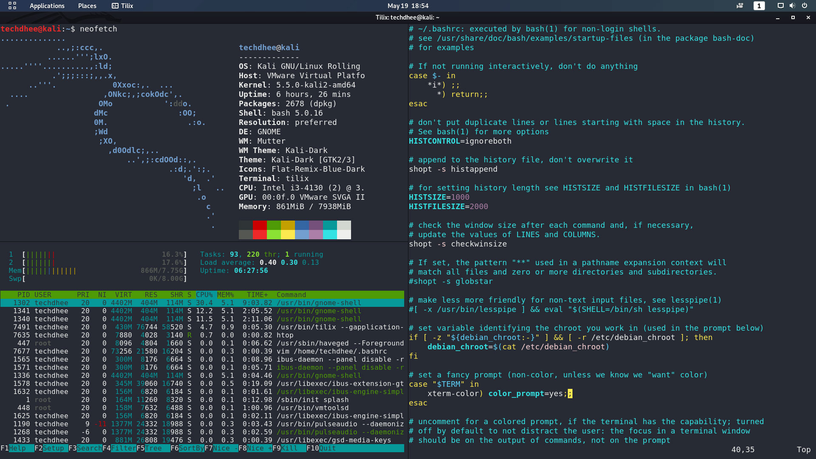Click the Tilix window title text

[407, 17]
